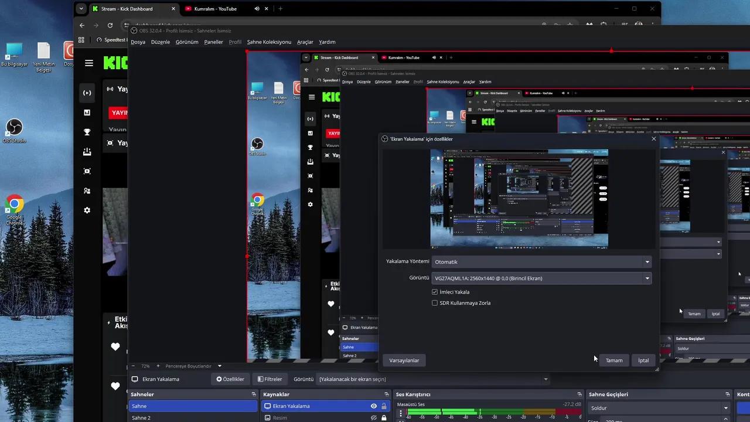Select the Sahne 2 scene in Sahneler list
Image resolution: width=750 pixels, height=422 pixels.
point(193,418)
